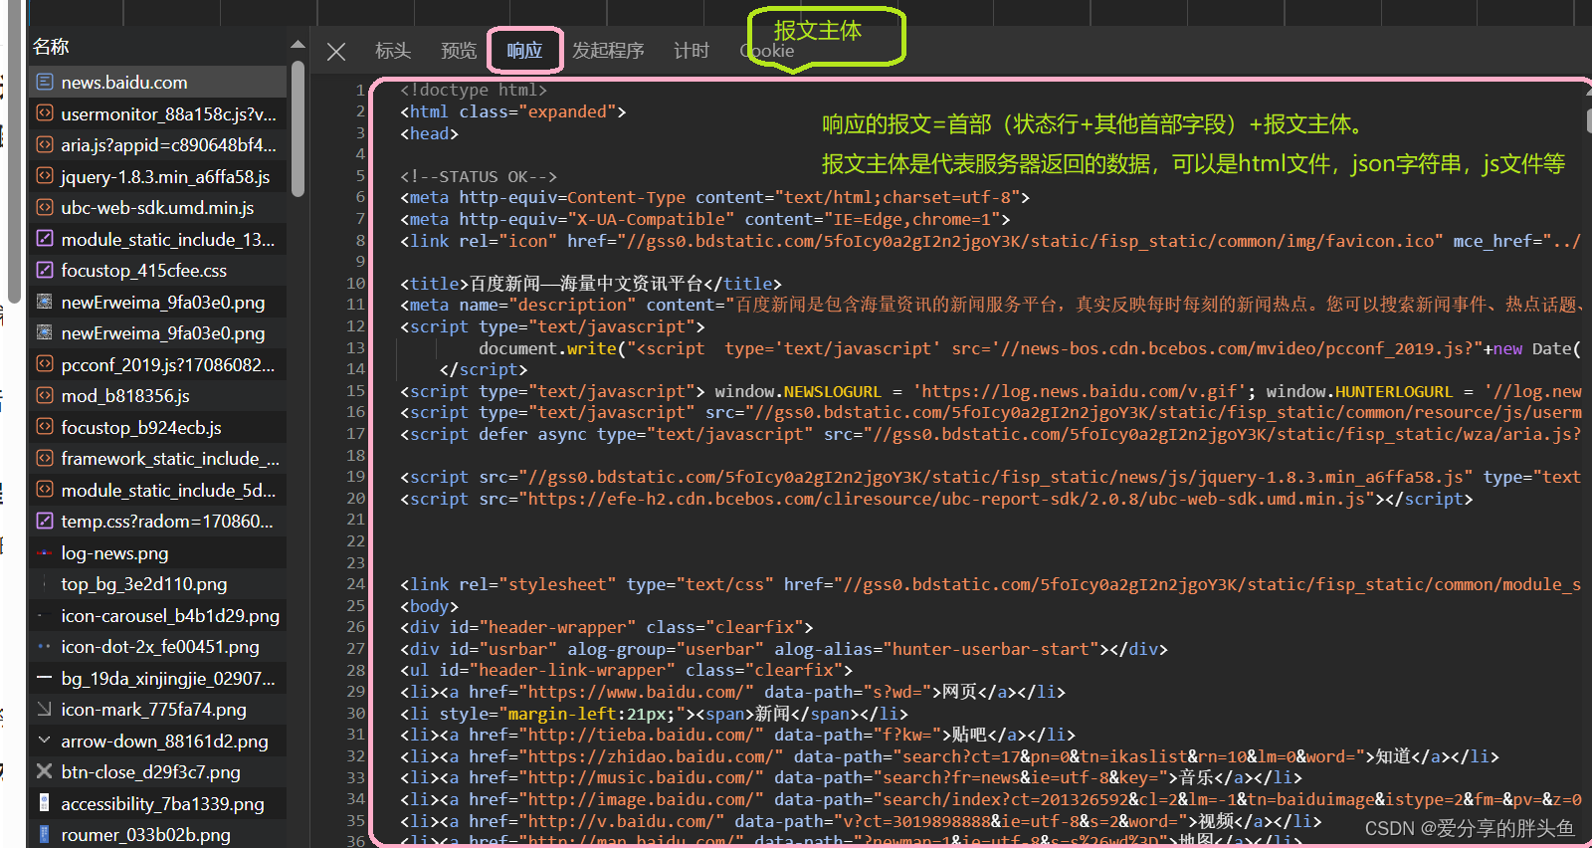Image resolution: width=1592 pixels, height=848 pixels.
Task: Click the title line 百度新闻 in response
Action: (591, 284)
